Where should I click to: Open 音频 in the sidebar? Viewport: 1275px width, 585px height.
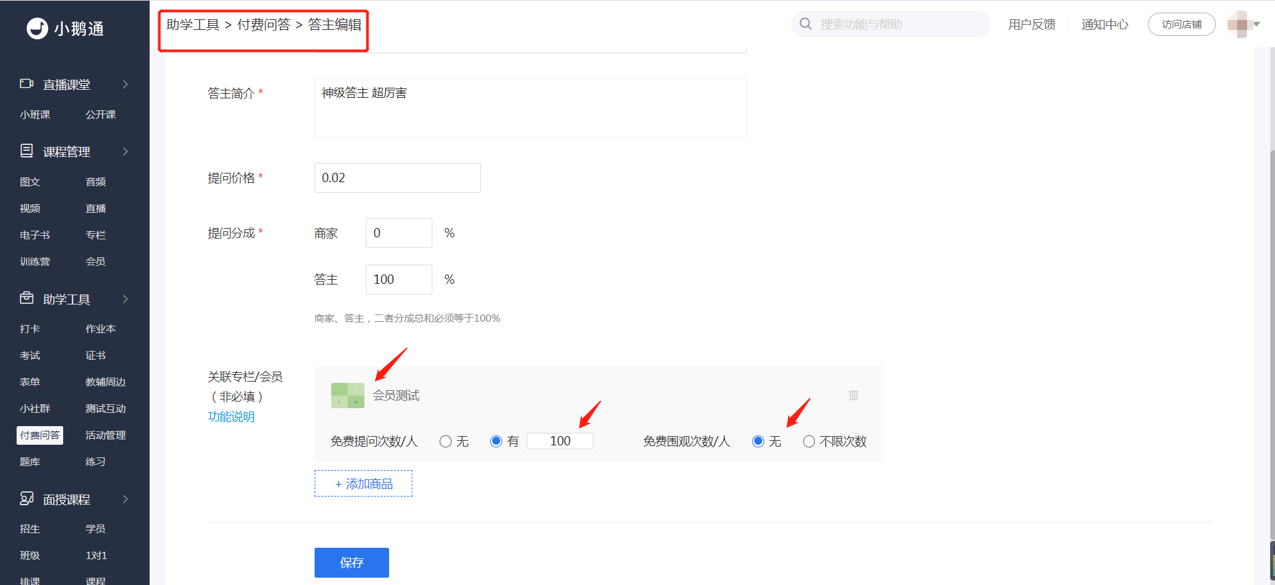click(x=96, y=181)
